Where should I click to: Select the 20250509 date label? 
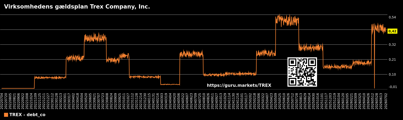click(x=276, y=101)
